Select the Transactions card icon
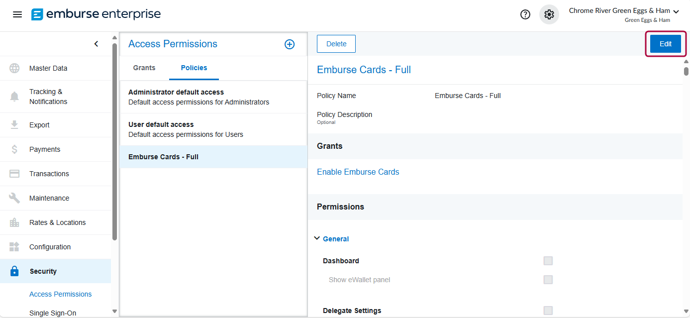 point(14,173)
